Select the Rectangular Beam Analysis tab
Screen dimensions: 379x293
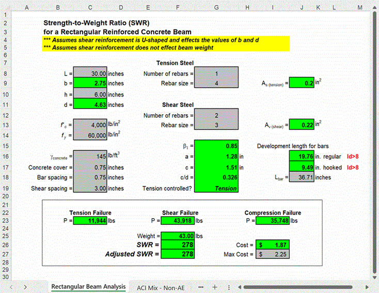88,287
